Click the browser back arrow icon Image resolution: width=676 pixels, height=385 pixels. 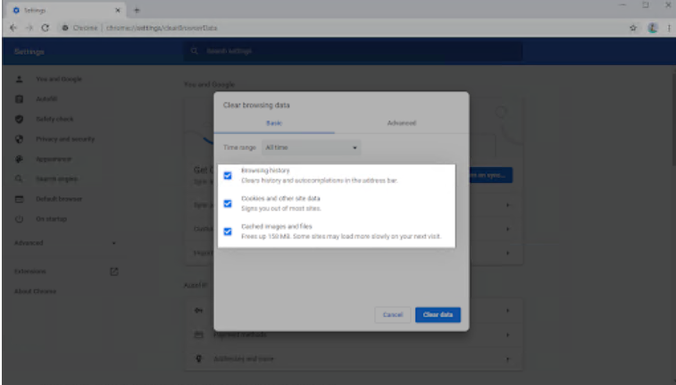[x=11, y=28]
